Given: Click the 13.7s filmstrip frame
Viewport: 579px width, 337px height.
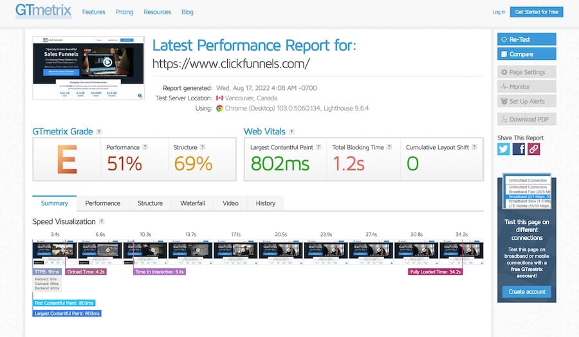Looking at the screenshot, I should (190, 253).
